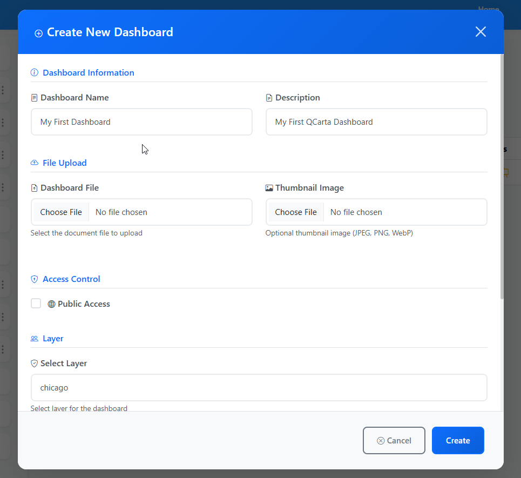Click the image icon beside Thumbnail Image

point(269,188)
